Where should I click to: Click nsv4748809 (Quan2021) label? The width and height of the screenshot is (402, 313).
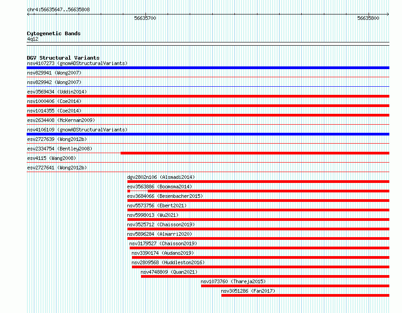169,272
